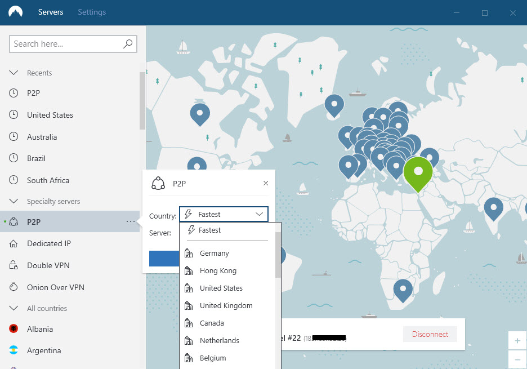Click building icon beside Germany
The width and height of the screenshot is (527, 369).
[189, 254]
